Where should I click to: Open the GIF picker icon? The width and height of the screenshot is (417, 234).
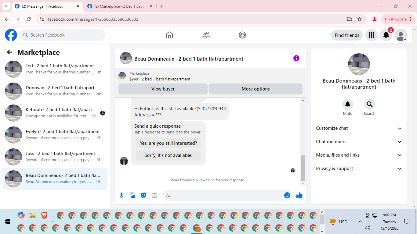click(x=154, y=195)
